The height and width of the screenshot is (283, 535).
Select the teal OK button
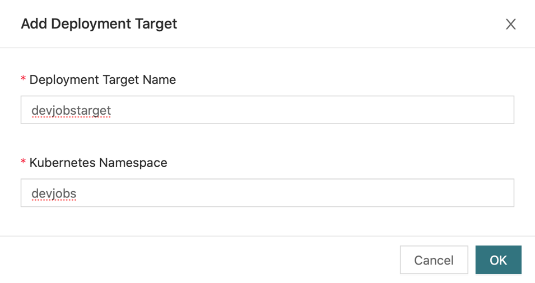coord(498,260)
